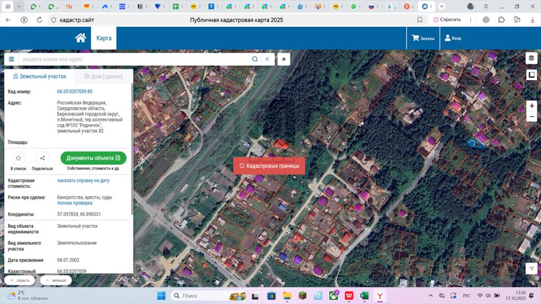Switch to Дом (здание) tab
This screenshot has width=541, height=304.
coord(104,77)
